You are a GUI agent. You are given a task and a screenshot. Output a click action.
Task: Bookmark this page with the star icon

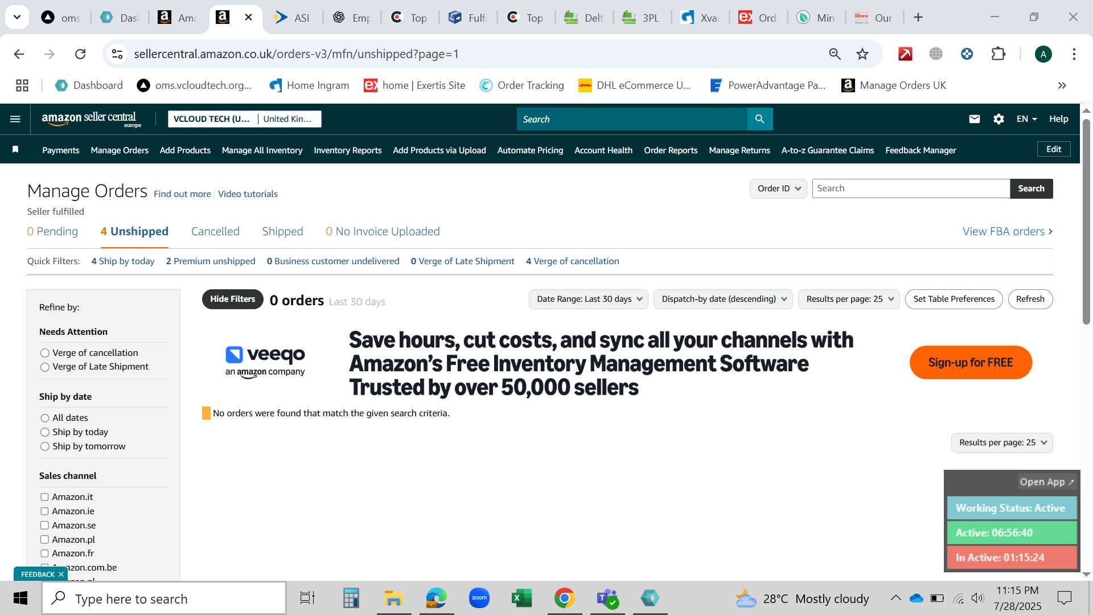[862, 54]
